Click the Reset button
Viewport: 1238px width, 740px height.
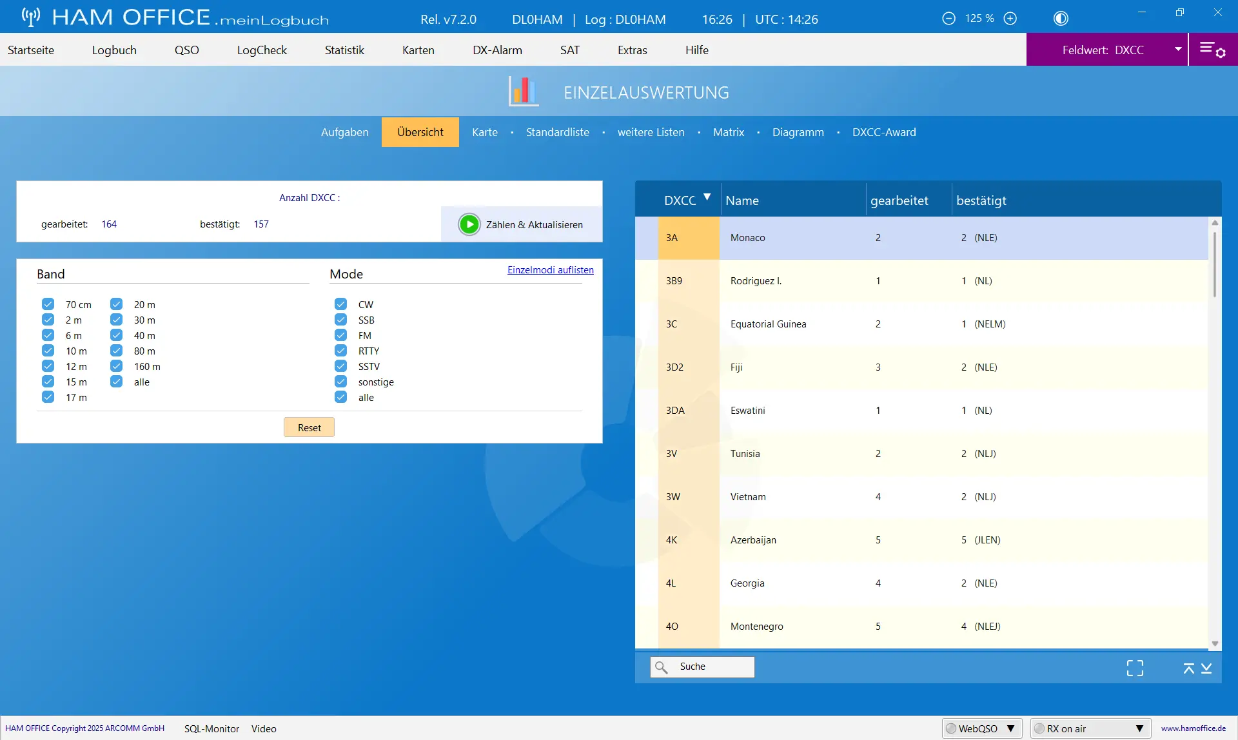[x=309, y=427]
